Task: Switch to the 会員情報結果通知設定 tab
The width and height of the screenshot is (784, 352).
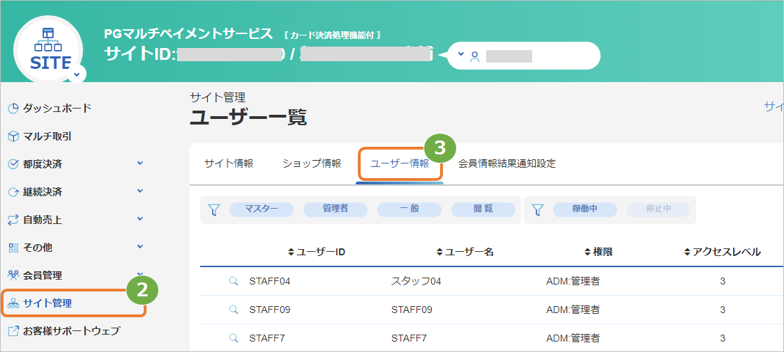Action: pyautogui.click(x=507, y=163)
